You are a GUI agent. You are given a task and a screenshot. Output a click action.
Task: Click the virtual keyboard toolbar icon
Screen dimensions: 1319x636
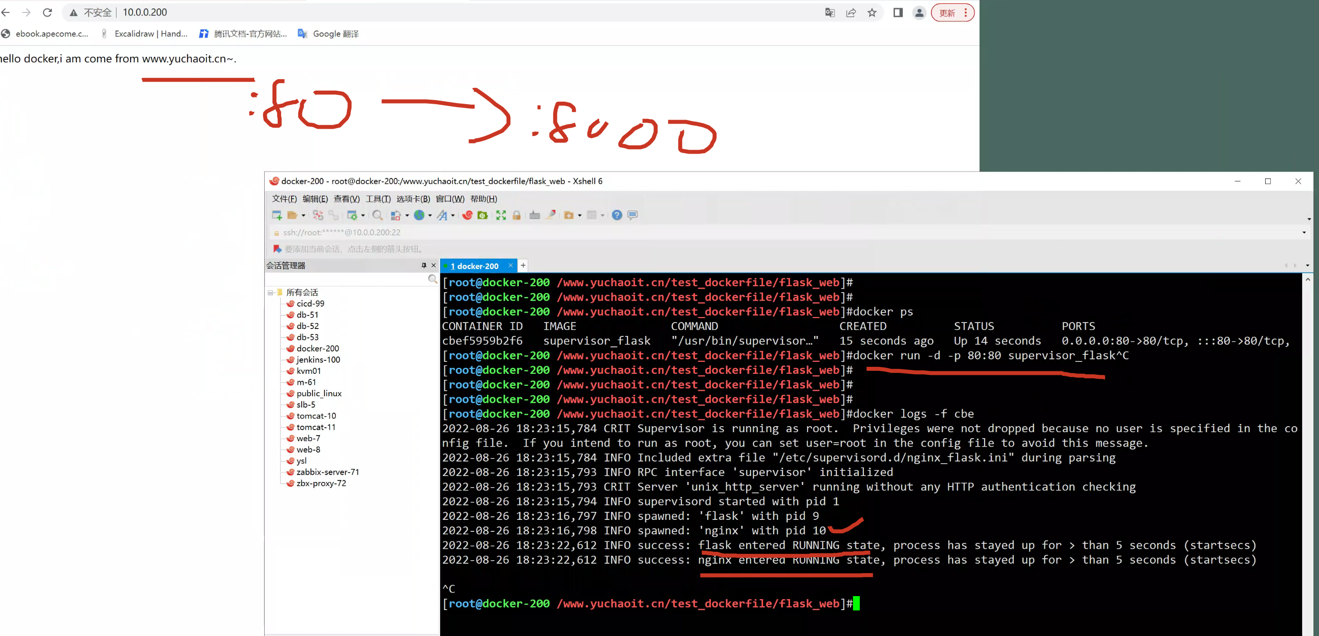534,215
